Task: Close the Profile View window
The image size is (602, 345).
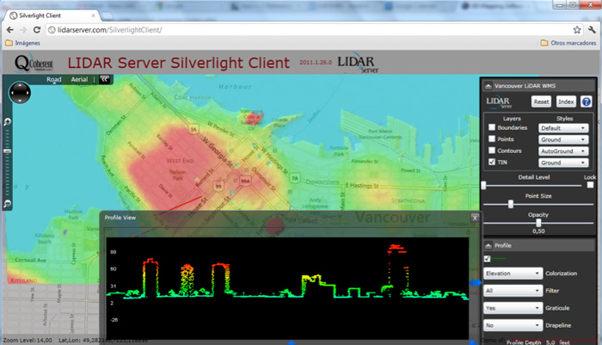Action: tap(474, 218)
